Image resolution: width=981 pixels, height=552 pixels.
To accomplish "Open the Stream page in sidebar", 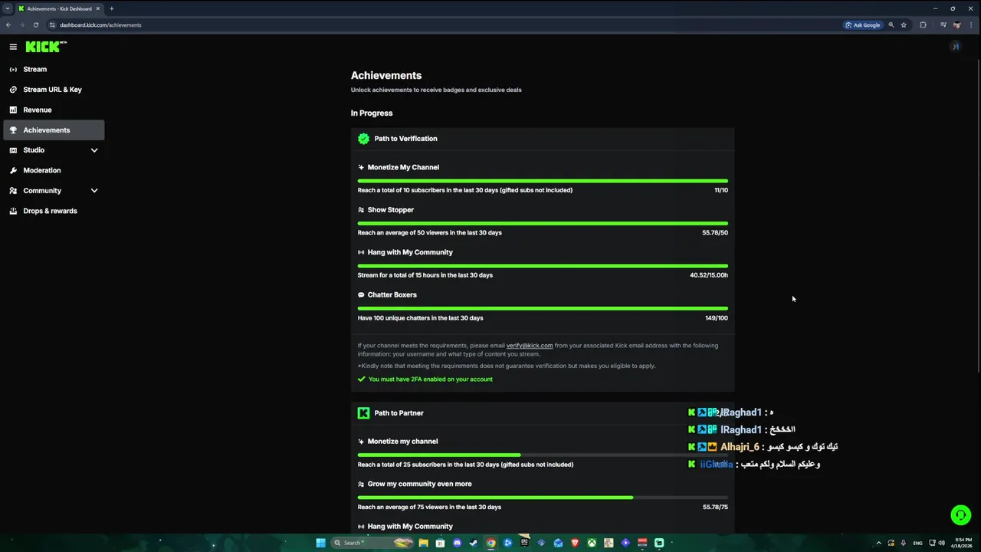I will (54, 69).
